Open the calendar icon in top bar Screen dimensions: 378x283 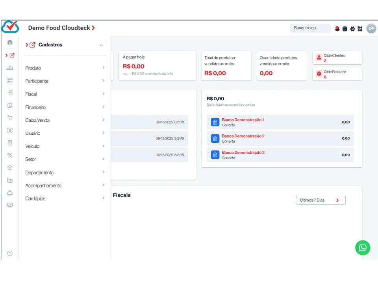345,29
